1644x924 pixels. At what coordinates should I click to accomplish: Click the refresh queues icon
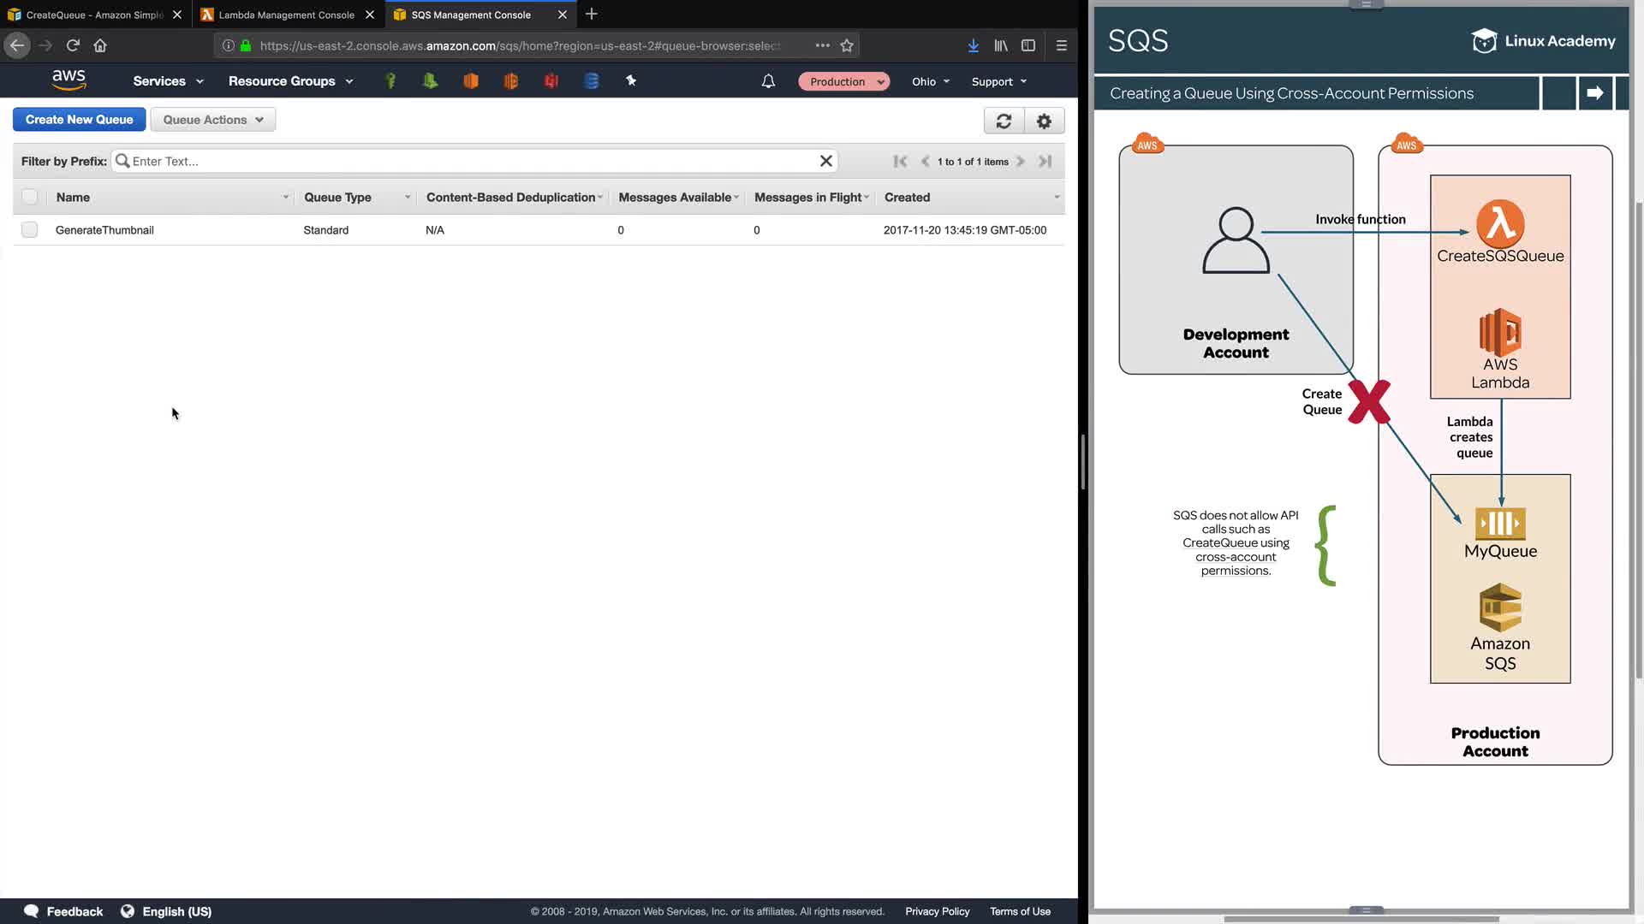(1004, 121)
